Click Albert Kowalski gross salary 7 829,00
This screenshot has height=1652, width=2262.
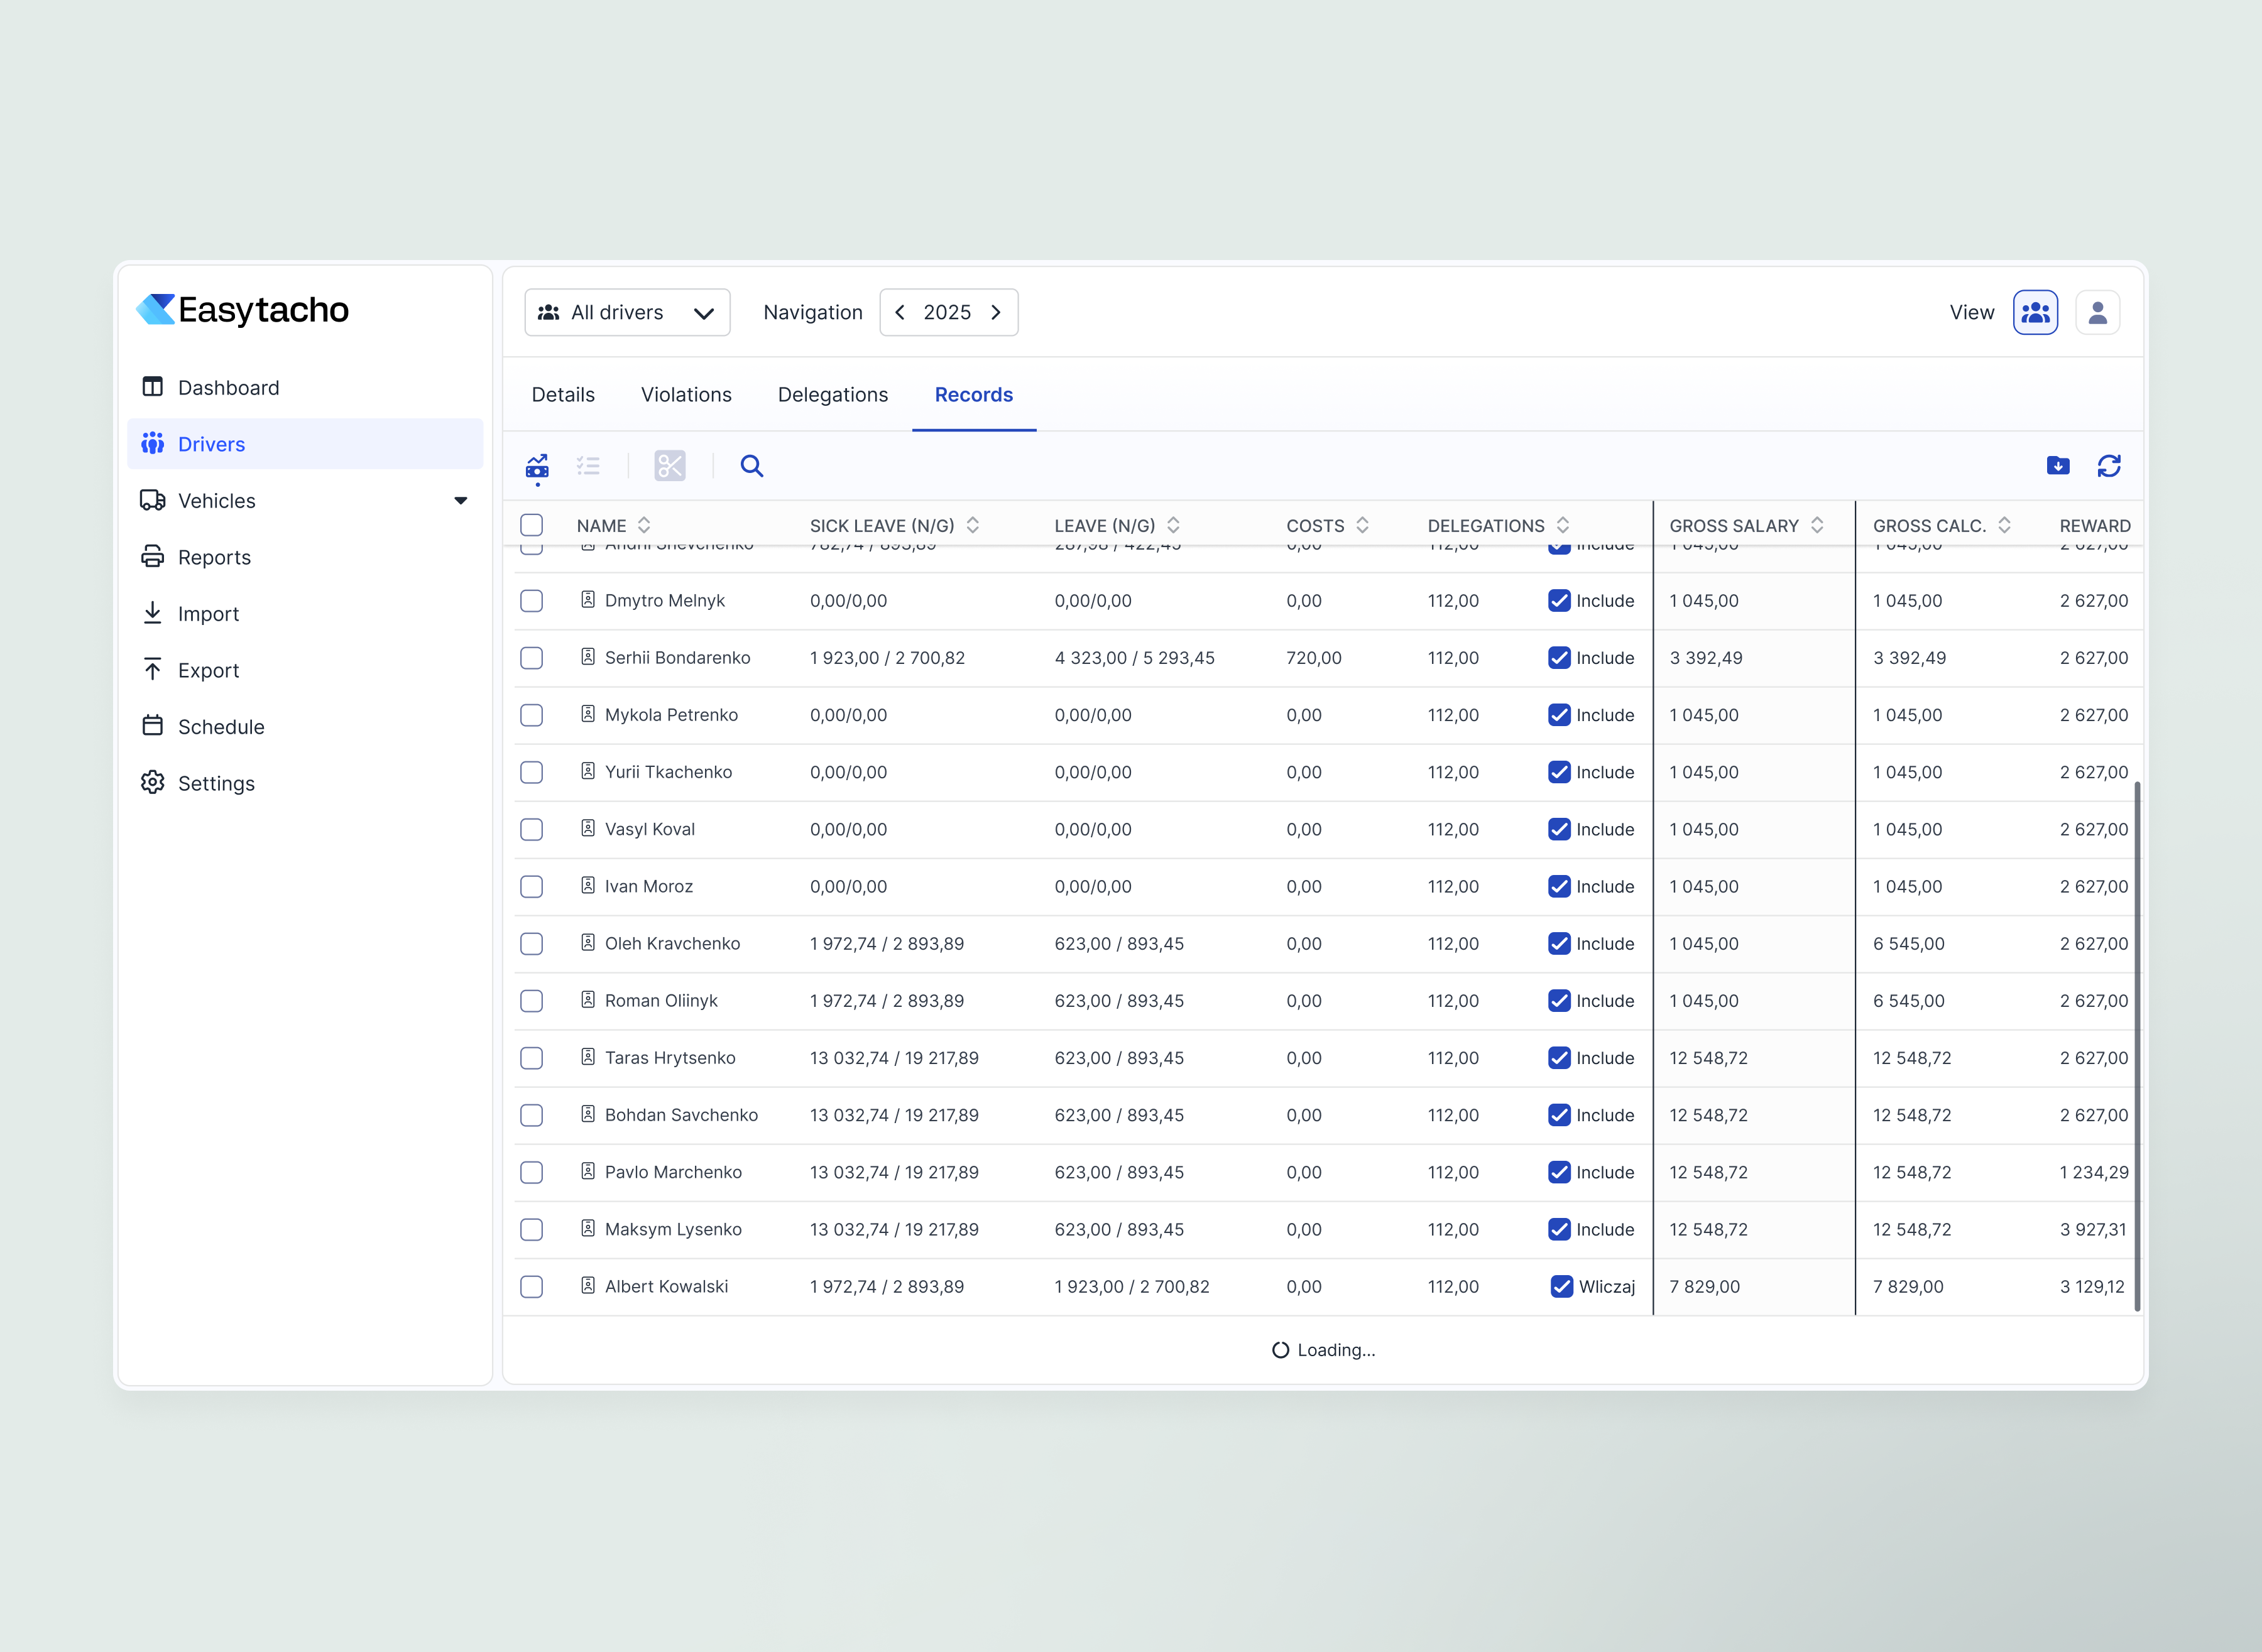[1705, 1287]
